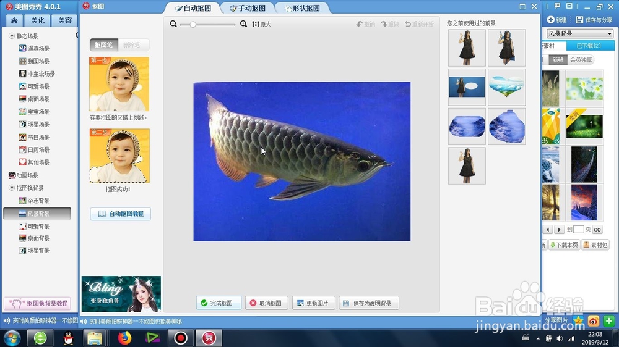
Task: Choose the heart-shaped sky foreground thumbnail
Action: click(x=506, y=87)
